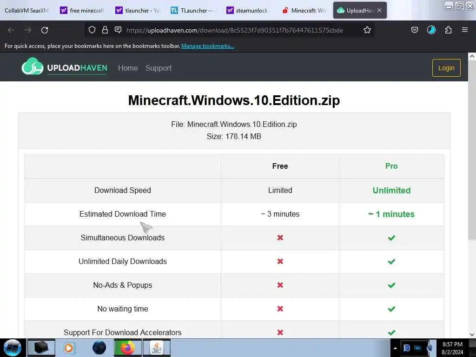The height and width of the screenshot is (357, 476).
Task: Bookmark this page with the star icon
Action: [367, 30]
